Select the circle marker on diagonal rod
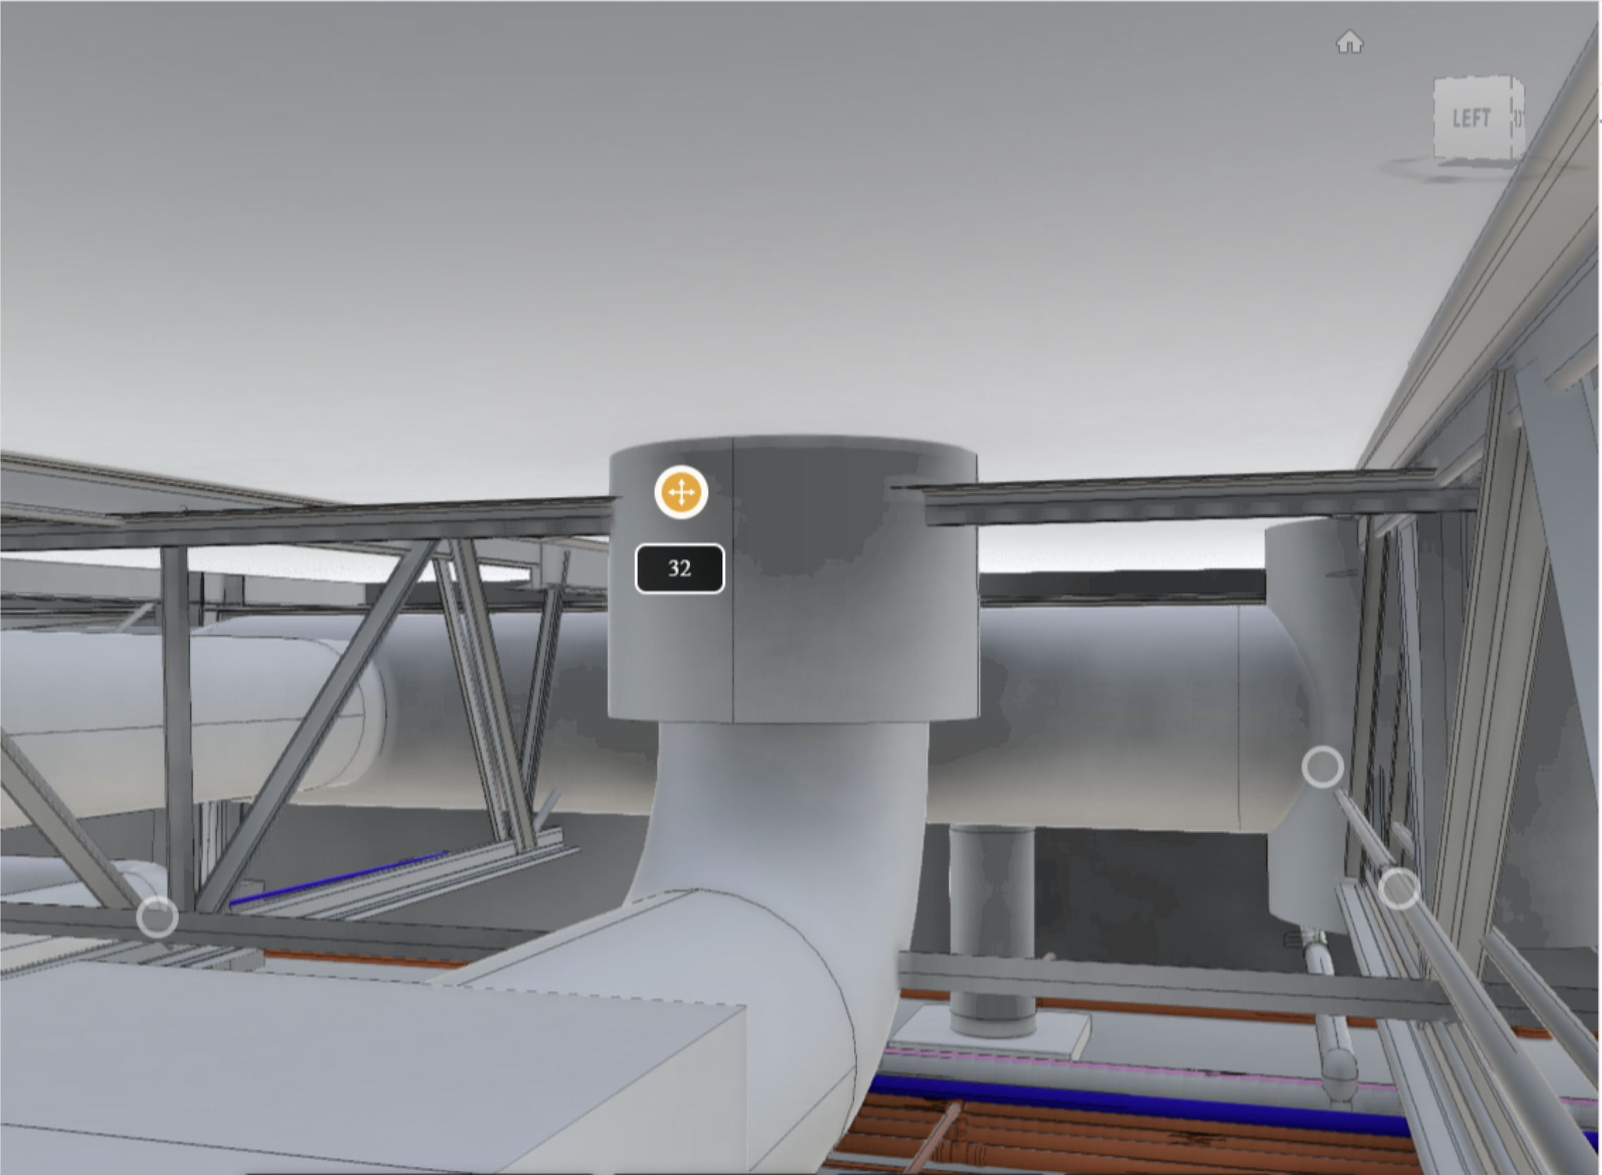The image size is (1602, 1175). point(1399,888)
